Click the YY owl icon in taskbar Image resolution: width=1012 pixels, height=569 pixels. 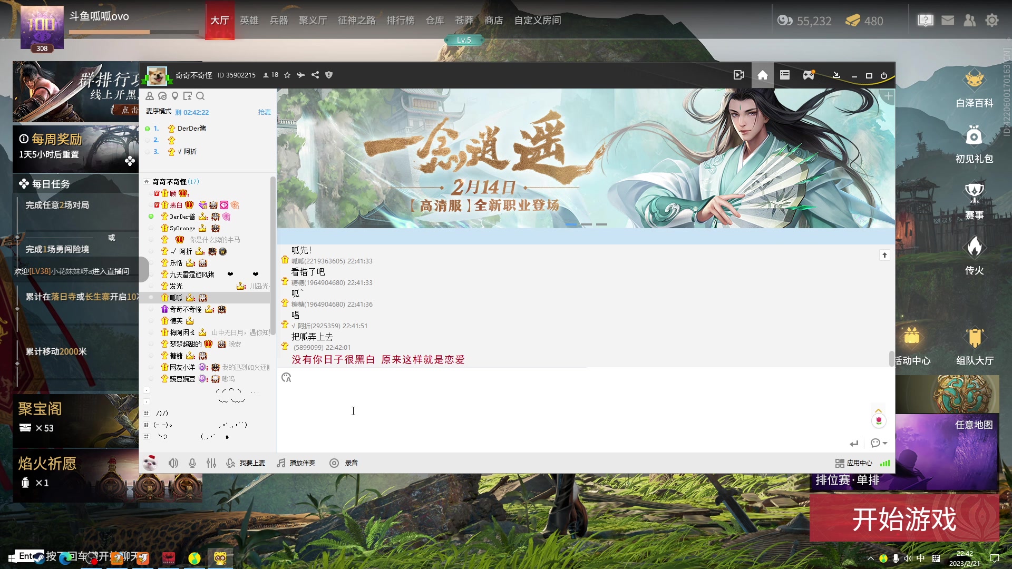click(x=220, y=558)
